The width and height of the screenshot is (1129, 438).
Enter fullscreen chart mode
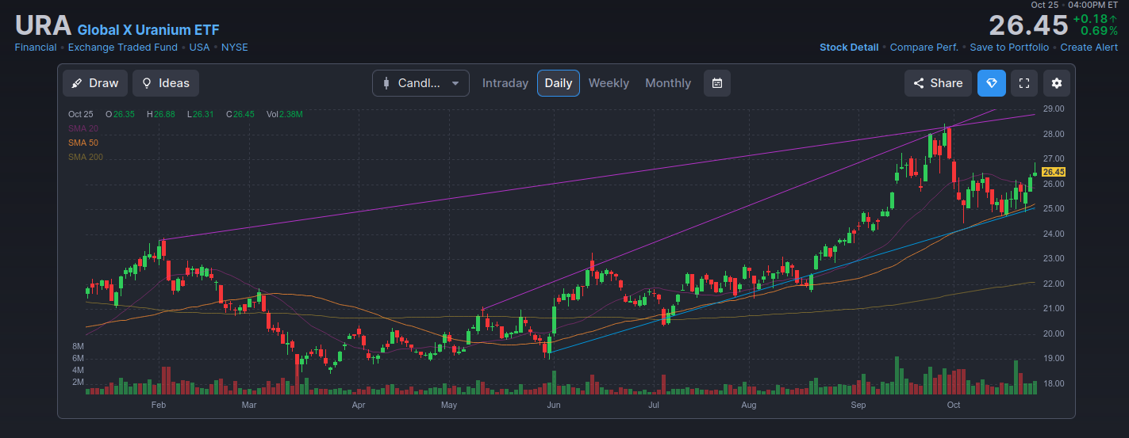pos(1024,83)
